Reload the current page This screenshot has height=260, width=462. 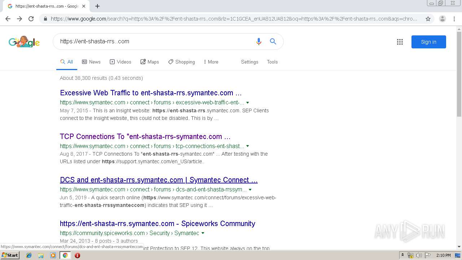tap(31, 19)
